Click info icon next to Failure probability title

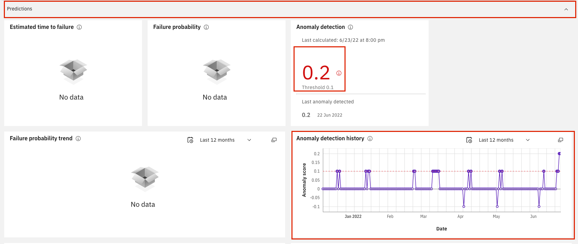(206, 27)
